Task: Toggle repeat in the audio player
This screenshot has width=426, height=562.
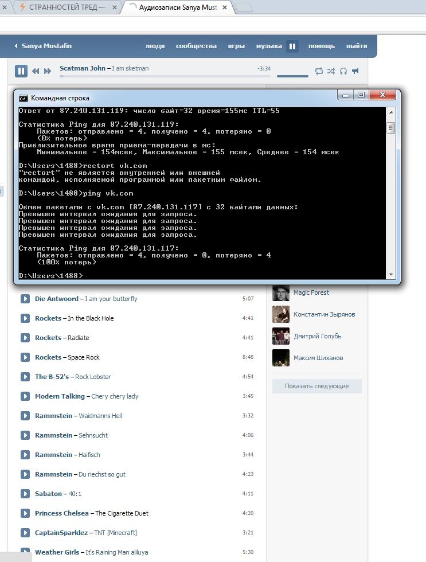Action: tap(319, 71)
